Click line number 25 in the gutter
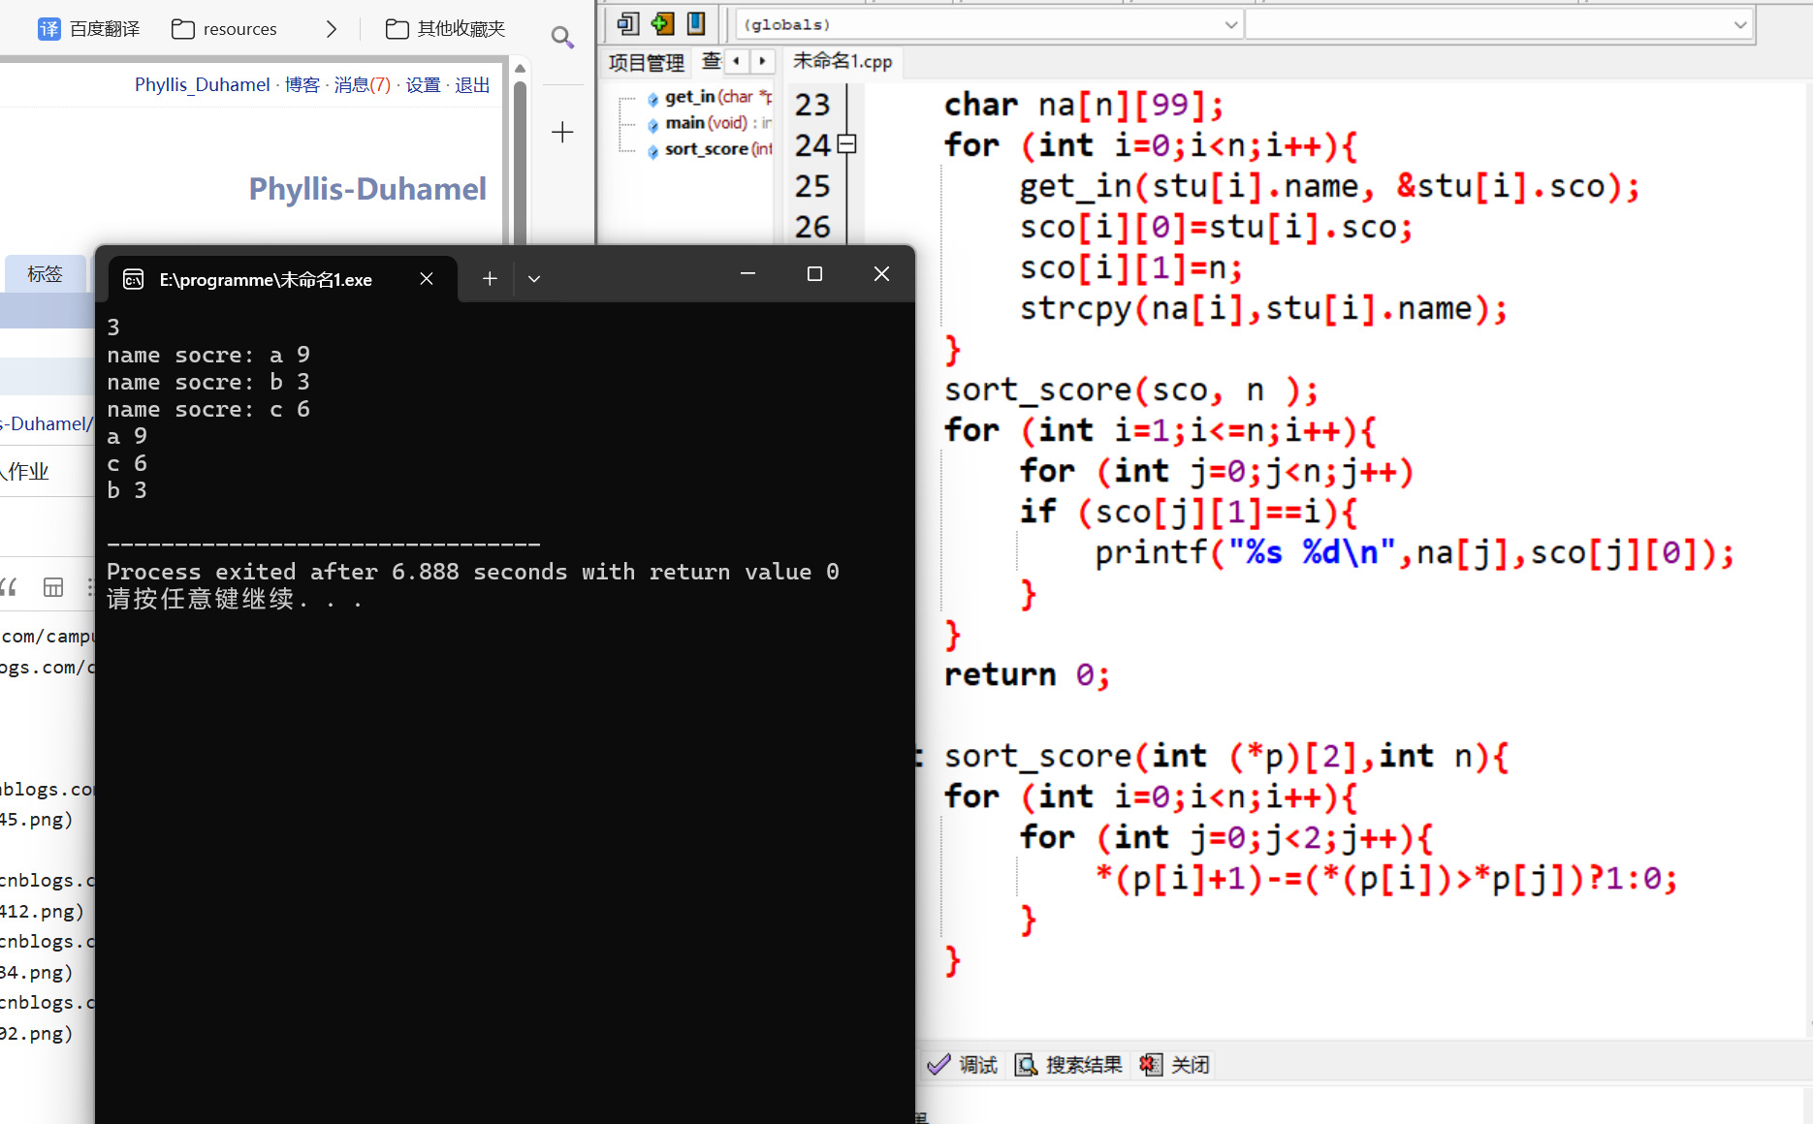Screen dimensions: 1813x1124 point(812,186)
